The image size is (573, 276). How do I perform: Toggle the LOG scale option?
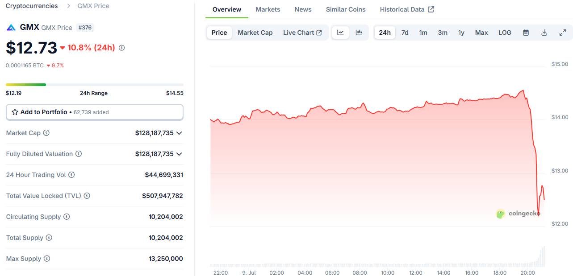pos(505,33)
